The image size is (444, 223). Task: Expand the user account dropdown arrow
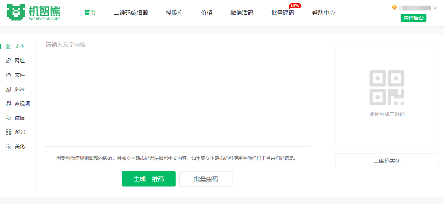(435, 8)
